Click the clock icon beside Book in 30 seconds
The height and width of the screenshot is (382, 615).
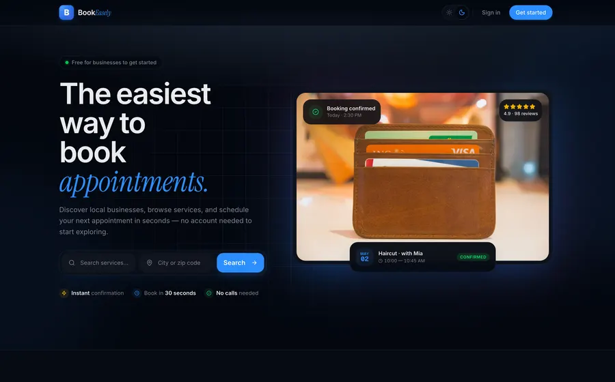[137, 293]
